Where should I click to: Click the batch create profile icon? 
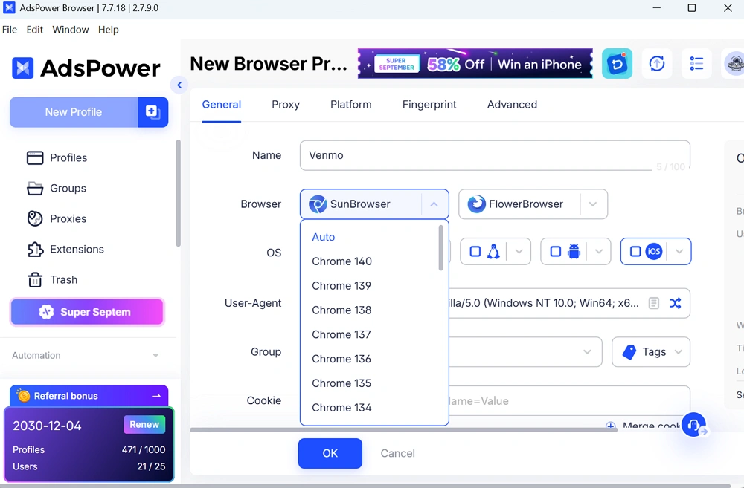153,112
